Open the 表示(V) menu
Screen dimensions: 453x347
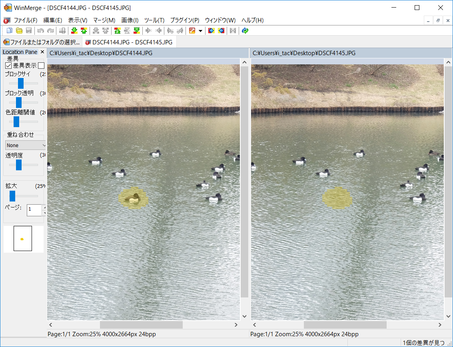coord(78,20)
